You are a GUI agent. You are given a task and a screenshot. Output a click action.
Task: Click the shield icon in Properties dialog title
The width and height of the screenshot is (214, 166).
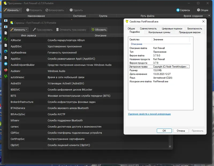pyautogui.click(x=127, y=21)
